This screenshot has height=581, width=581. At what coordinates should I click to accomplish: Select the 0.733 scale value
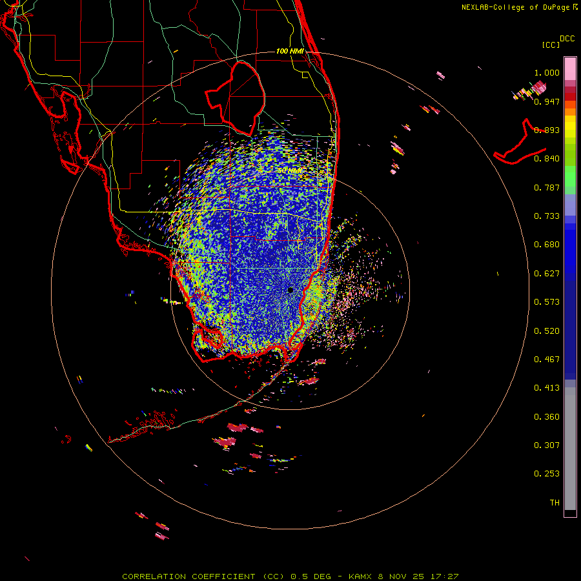[547, 216]
